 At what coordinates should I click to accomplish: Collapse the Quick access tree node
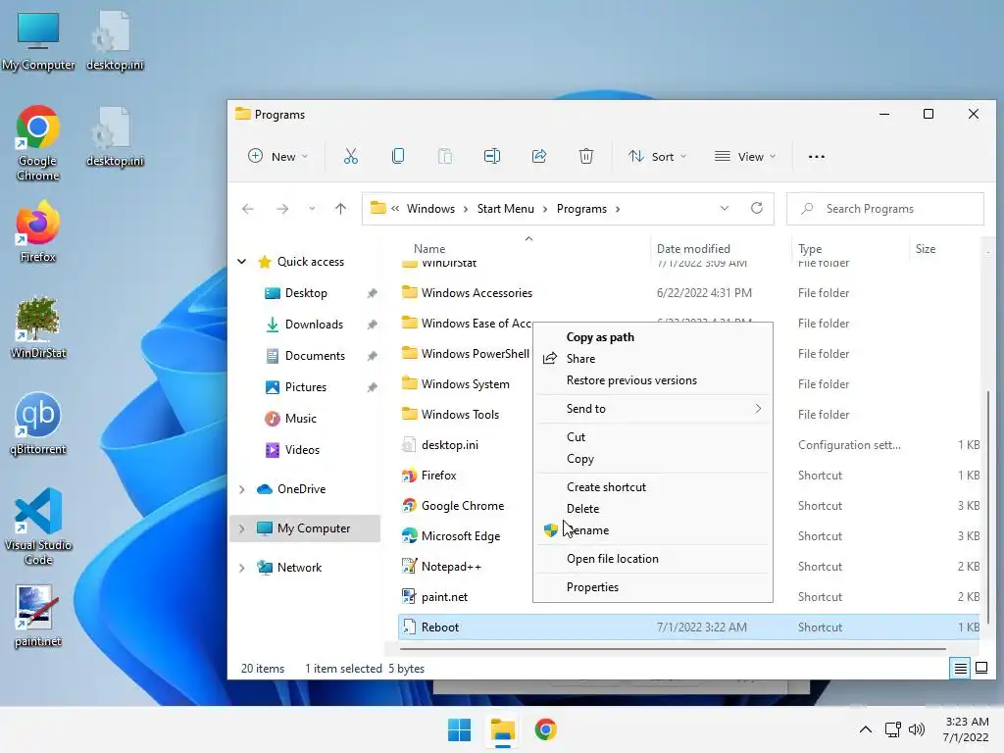(242, 261)
